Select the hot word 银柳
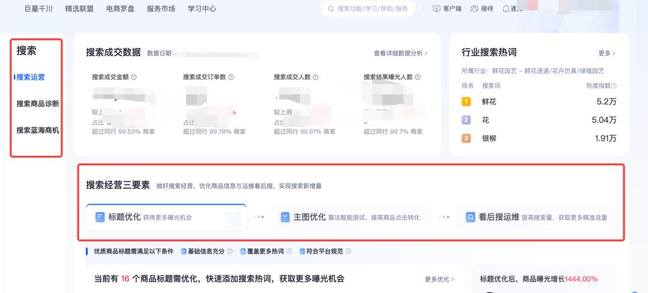Viewport: 648px width, 293px height. 490,138
